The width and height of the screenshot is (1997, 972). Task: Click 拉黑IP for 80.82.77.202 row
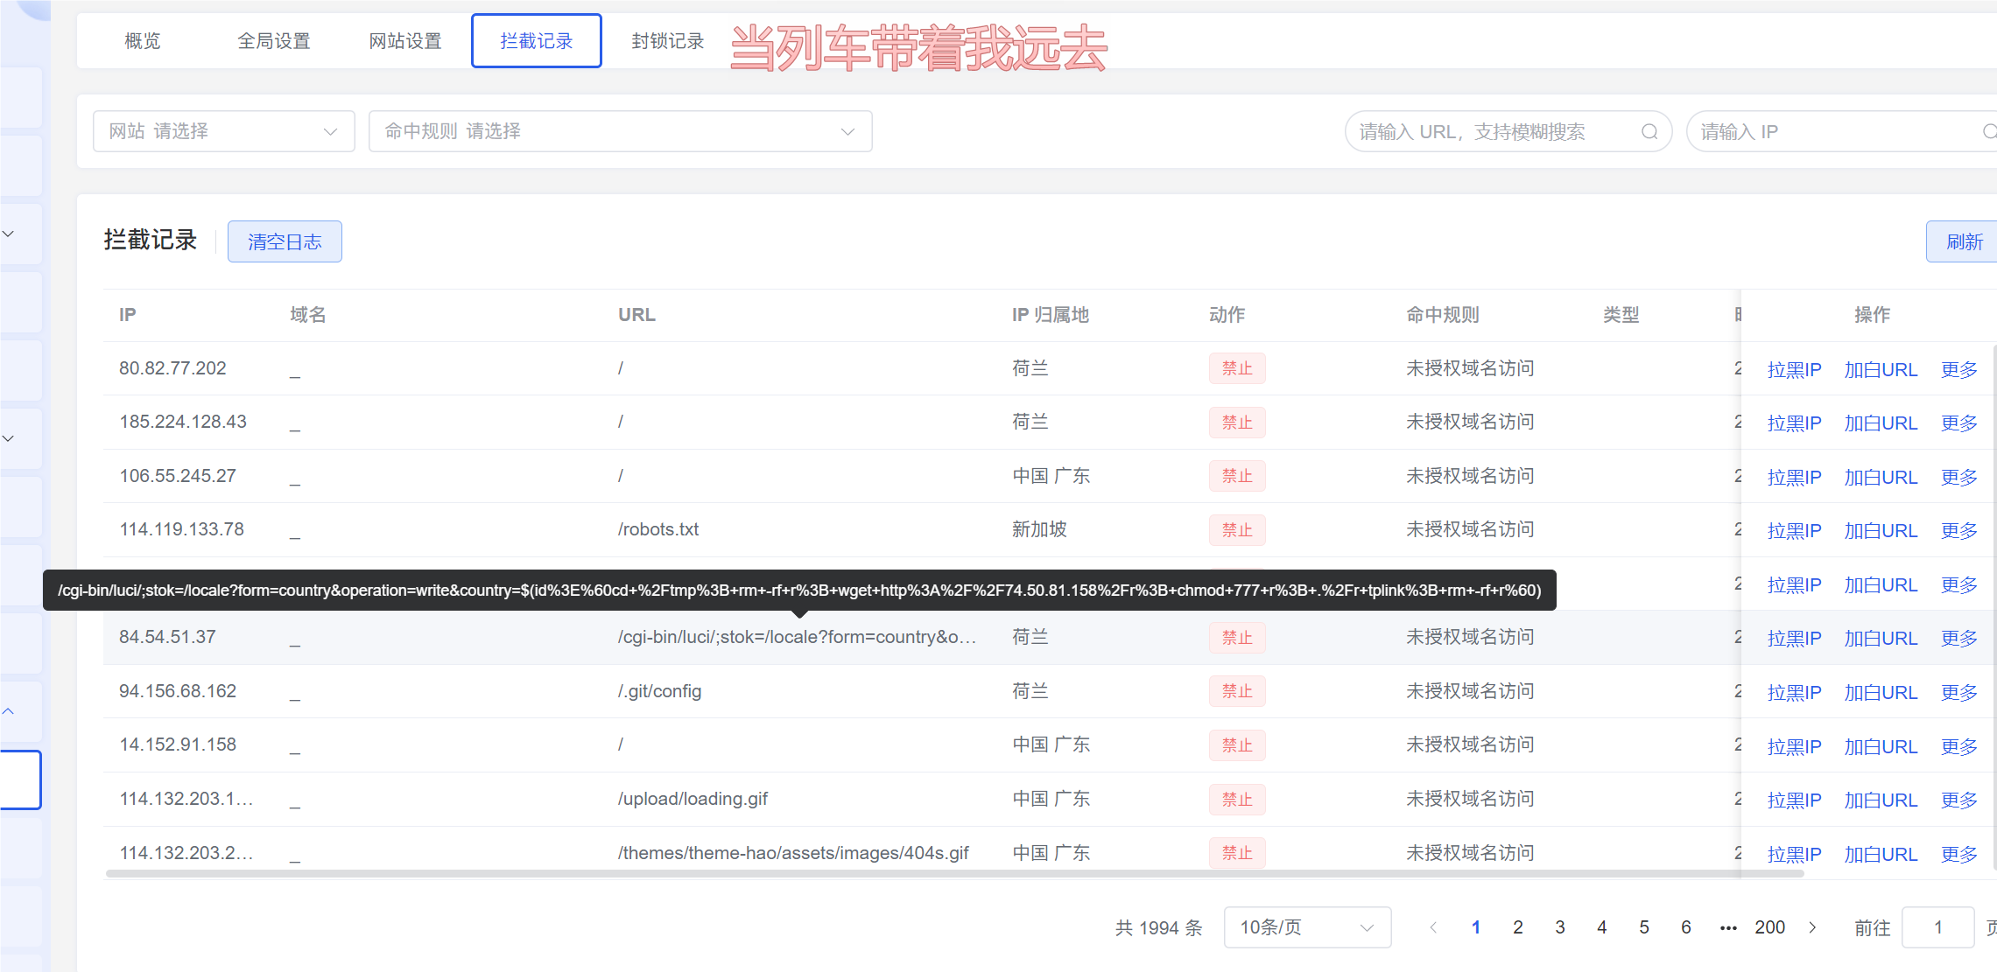pyautogui.click(x=1794, y=369)
